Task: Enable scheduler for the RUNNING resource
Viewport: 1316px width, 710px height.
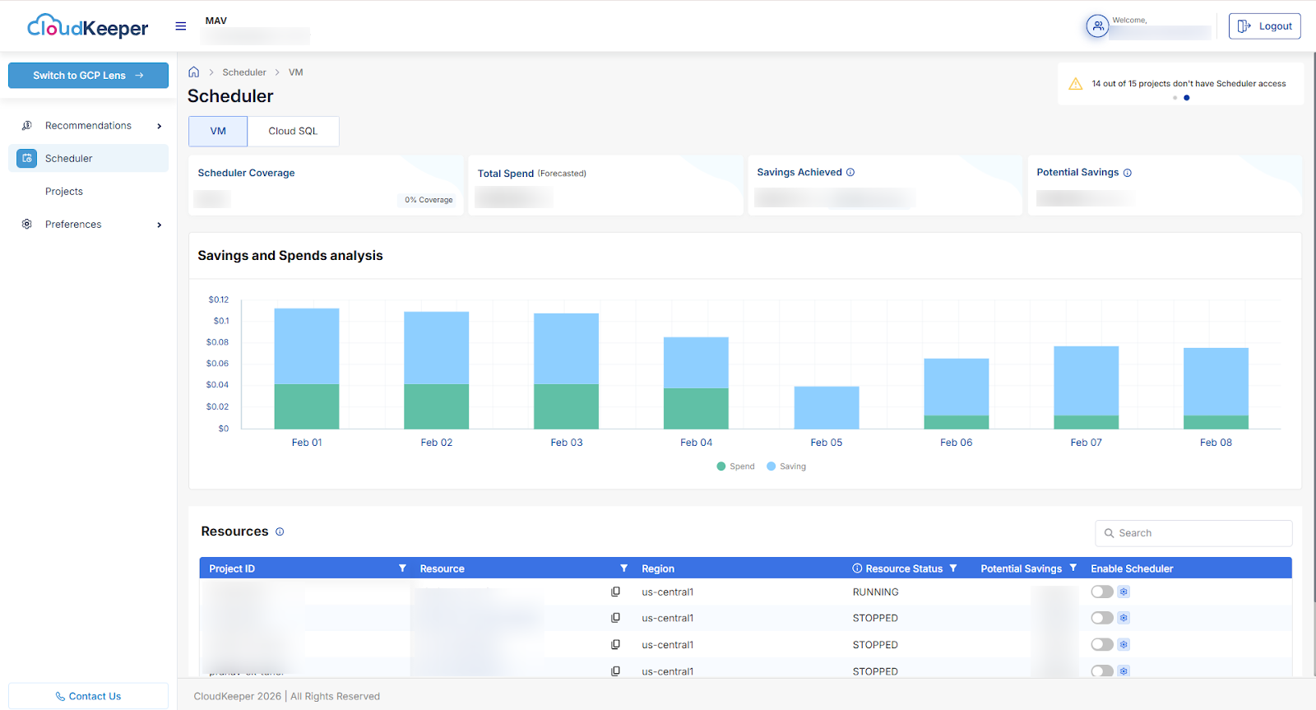Action: point(1101,592)
